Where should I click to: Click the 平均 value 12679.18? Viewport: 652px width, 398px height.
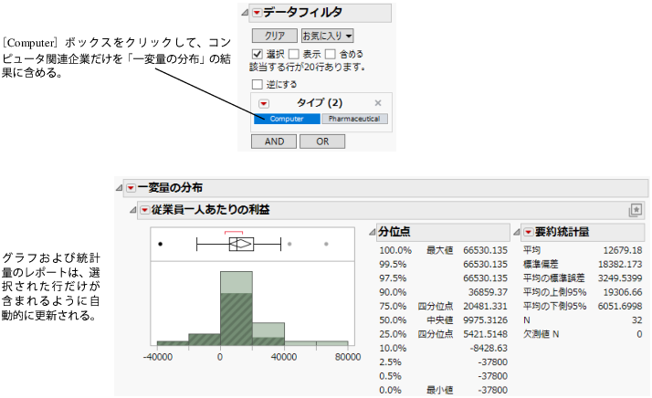point(623,250)
